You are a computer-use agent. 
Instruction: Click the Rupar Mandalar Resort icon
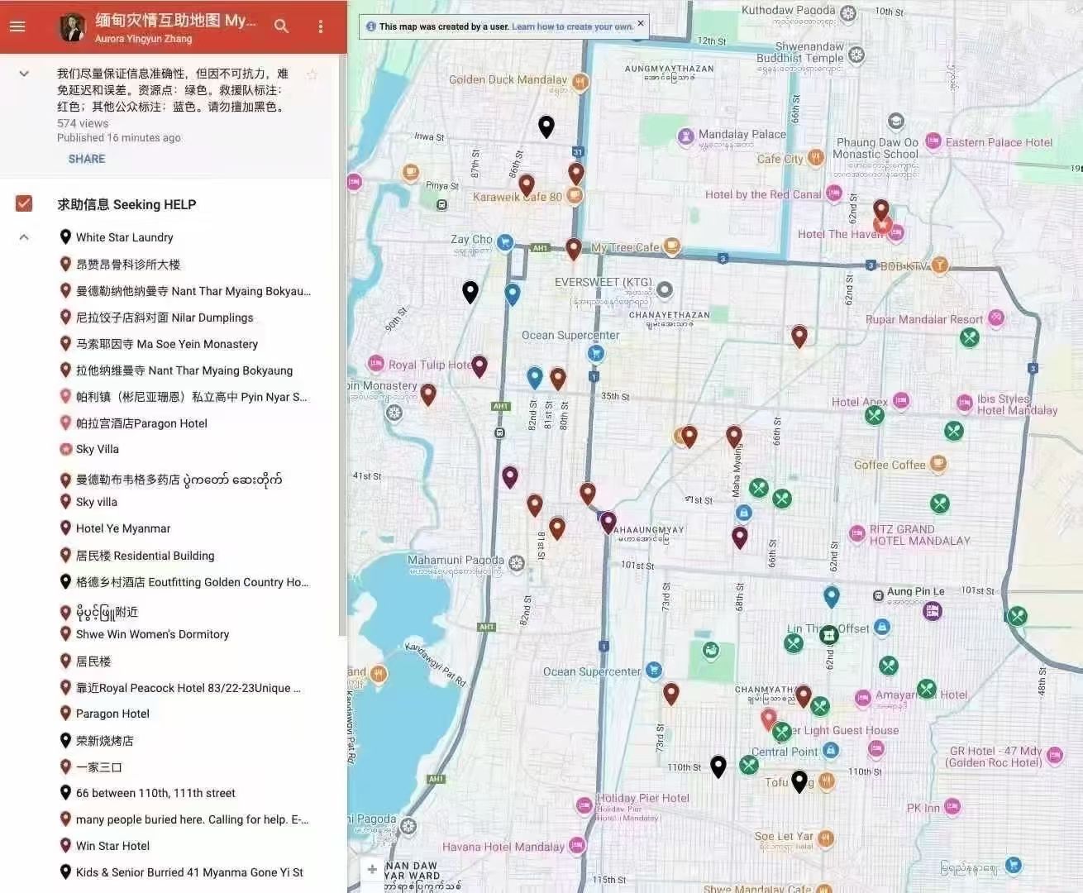[x=996, y=318]
